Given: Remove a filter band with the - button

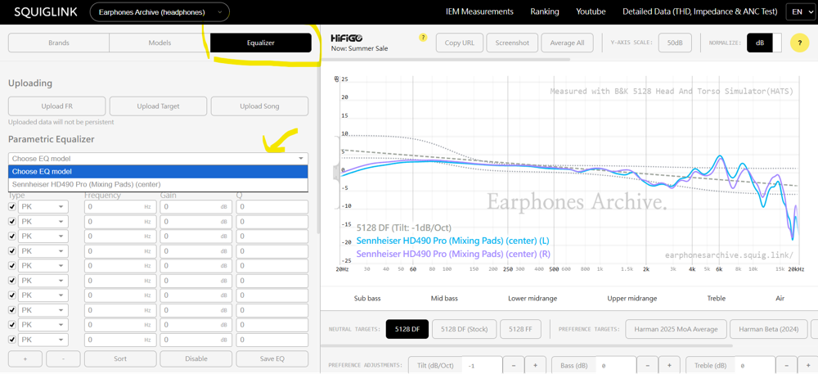Looking at the screenshot, I should tap(63, 359).
